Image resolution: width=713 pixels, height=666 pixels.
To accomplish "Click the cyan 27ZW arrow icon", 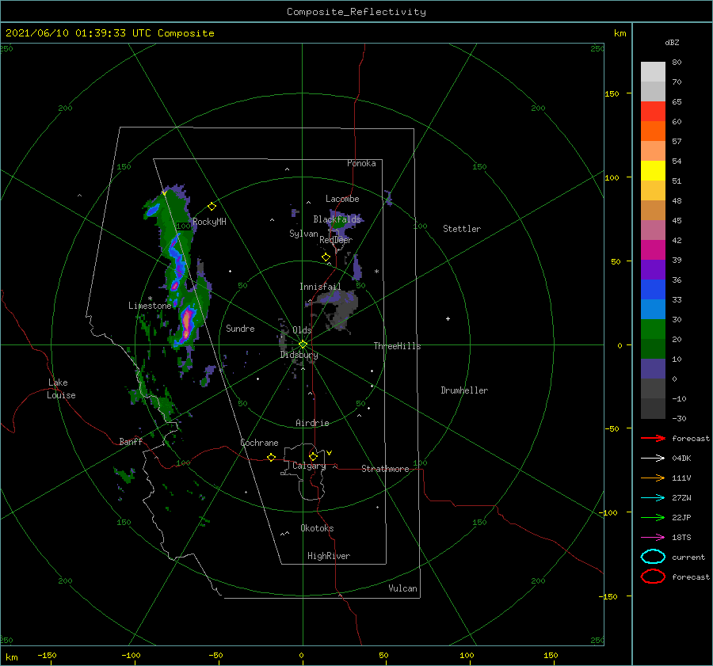I will [653, 498].
